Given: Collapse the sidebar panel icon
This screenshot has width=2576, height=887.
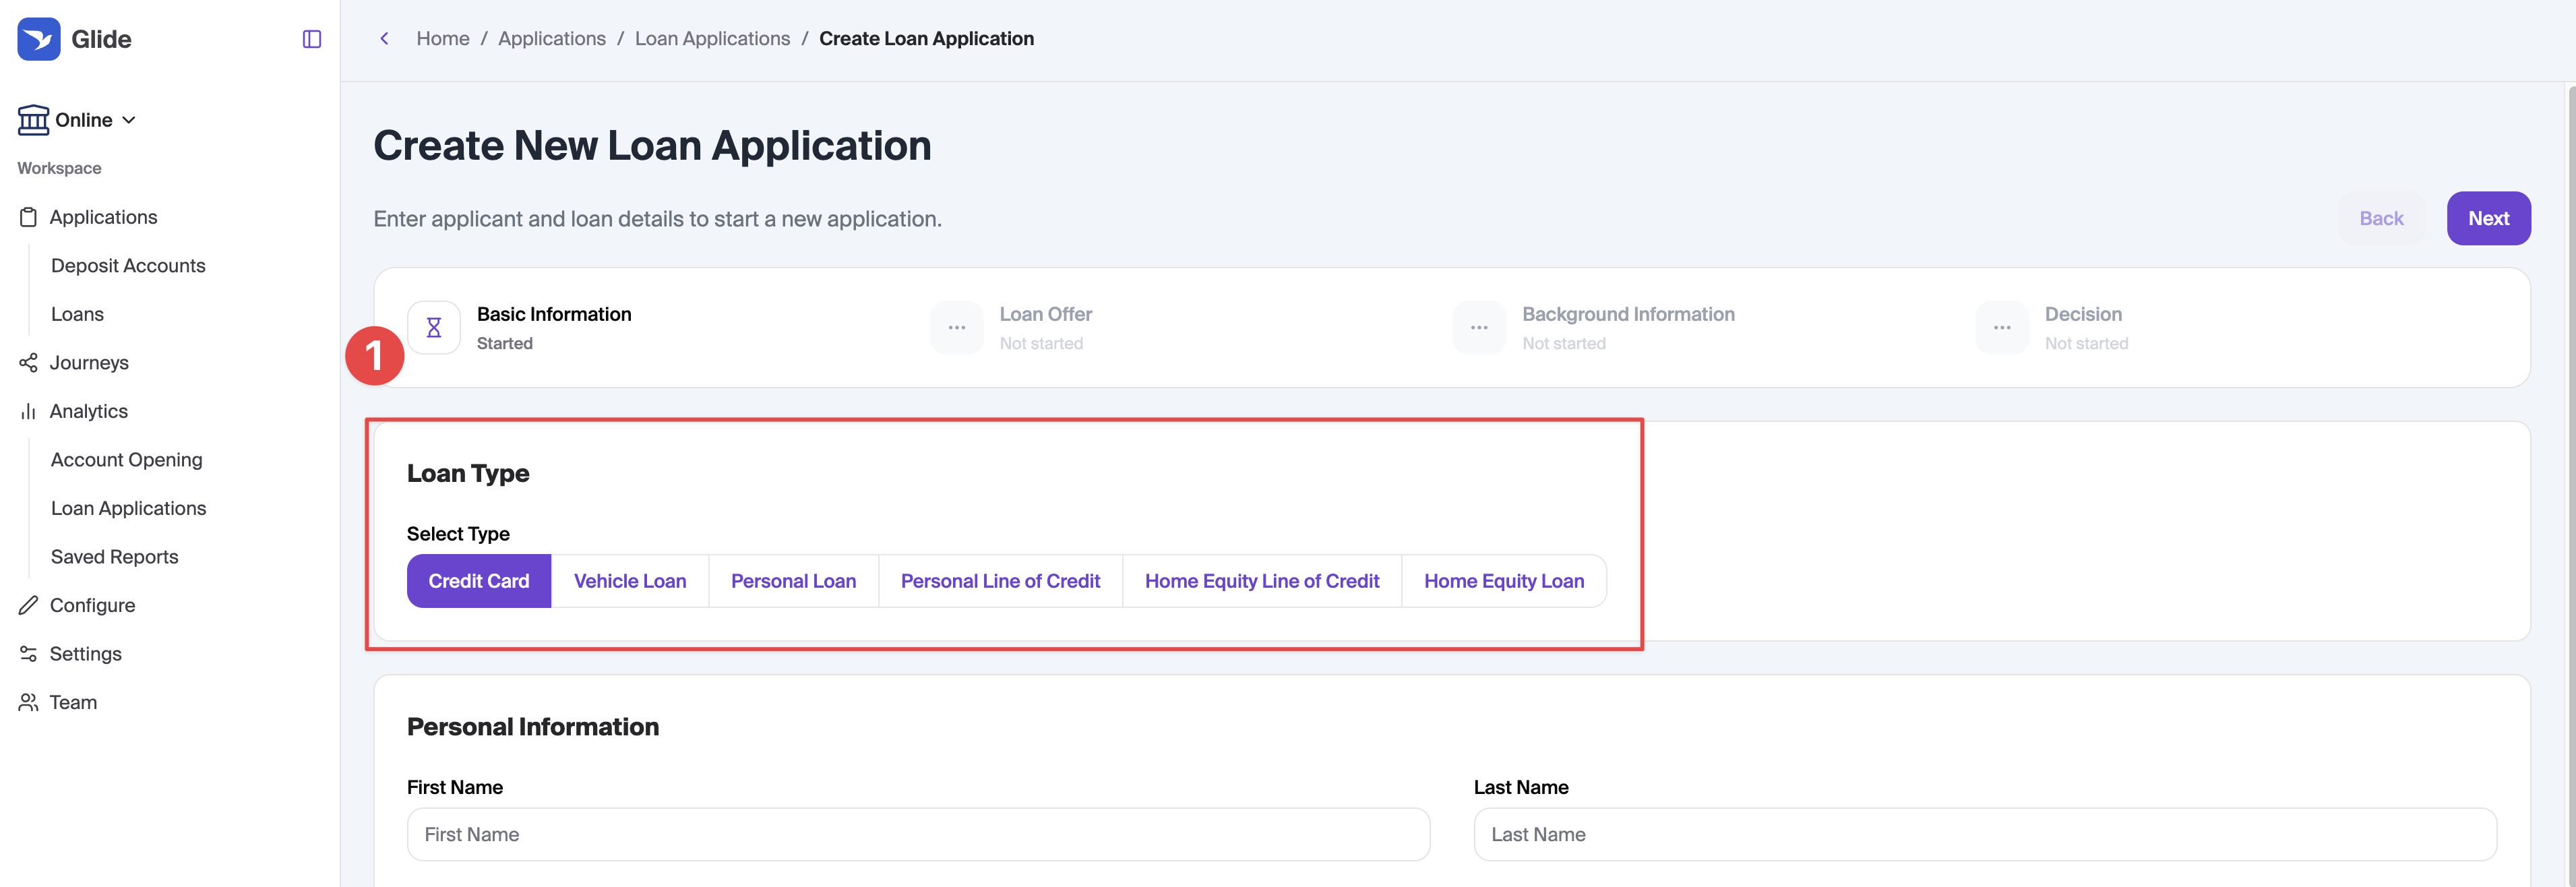Looking at the screenshot, I should tap(312, 39).
